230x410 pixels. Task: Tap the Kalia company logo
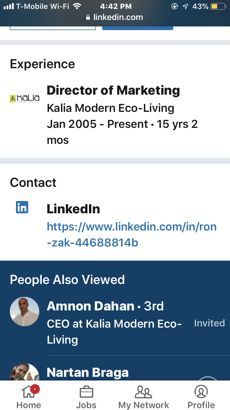[25, 99]
